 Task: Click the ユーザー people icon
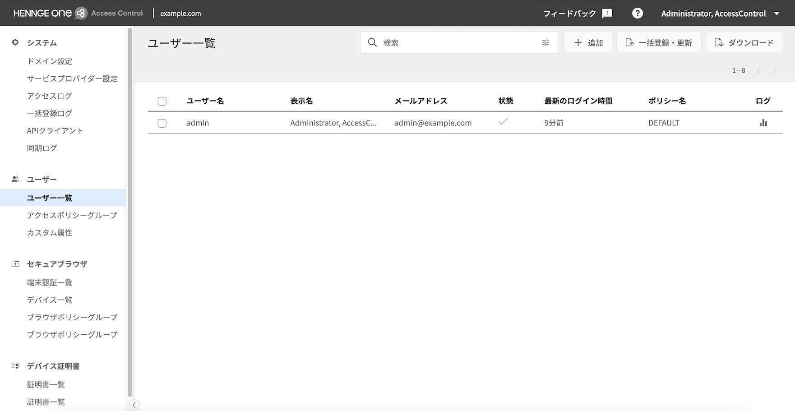click(15, 179)
